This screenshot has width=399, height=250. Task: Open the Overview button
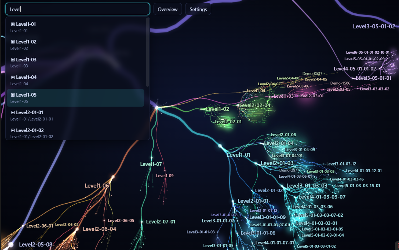167,9
